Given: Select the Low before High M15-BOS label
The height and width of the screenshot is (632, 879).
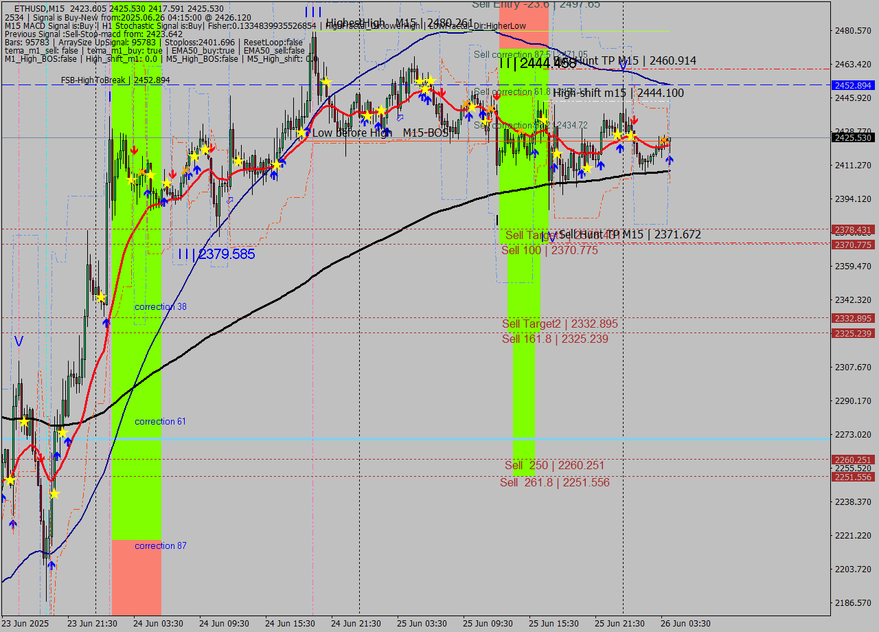Looking at the screenshot, I should pos(380,133).
